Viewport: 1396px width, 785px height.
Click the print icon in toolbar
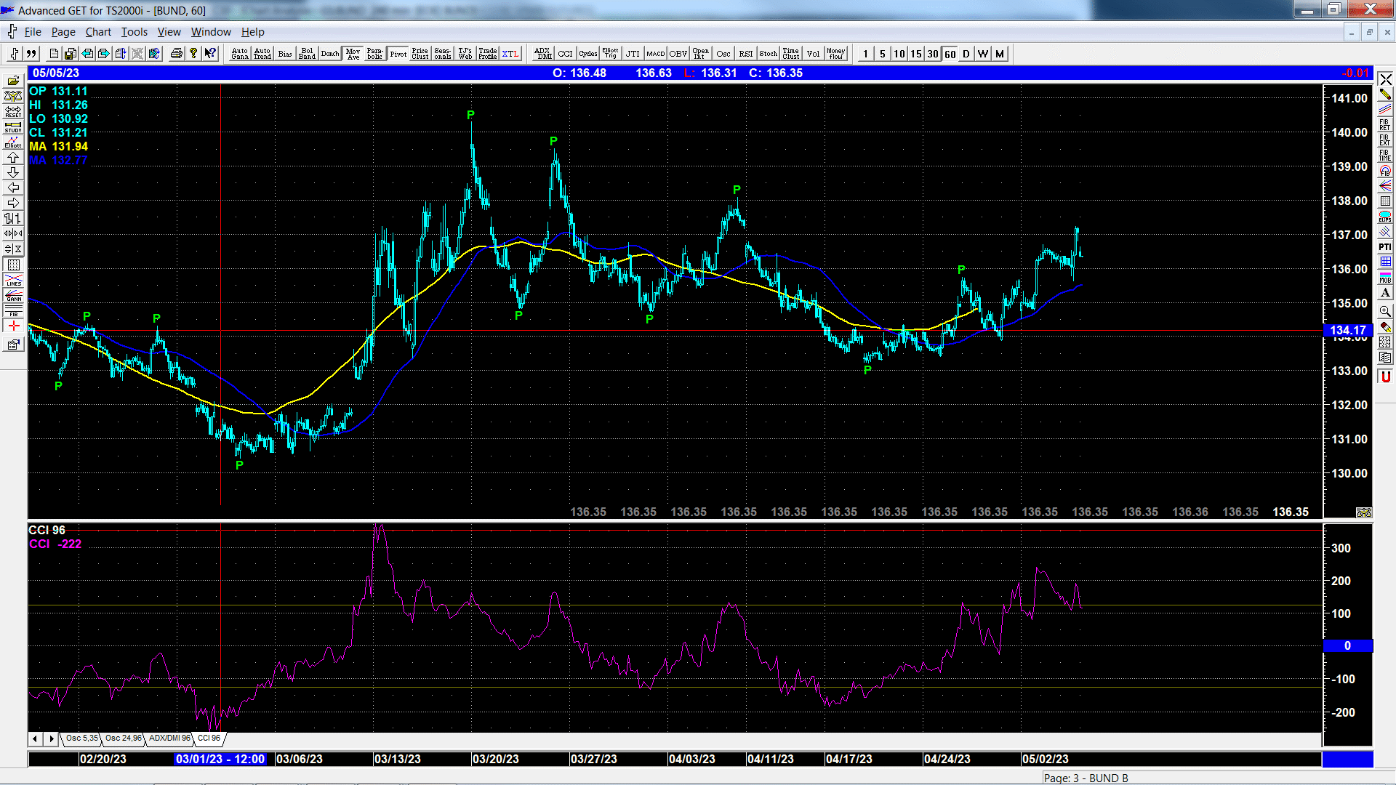point(177,54)
